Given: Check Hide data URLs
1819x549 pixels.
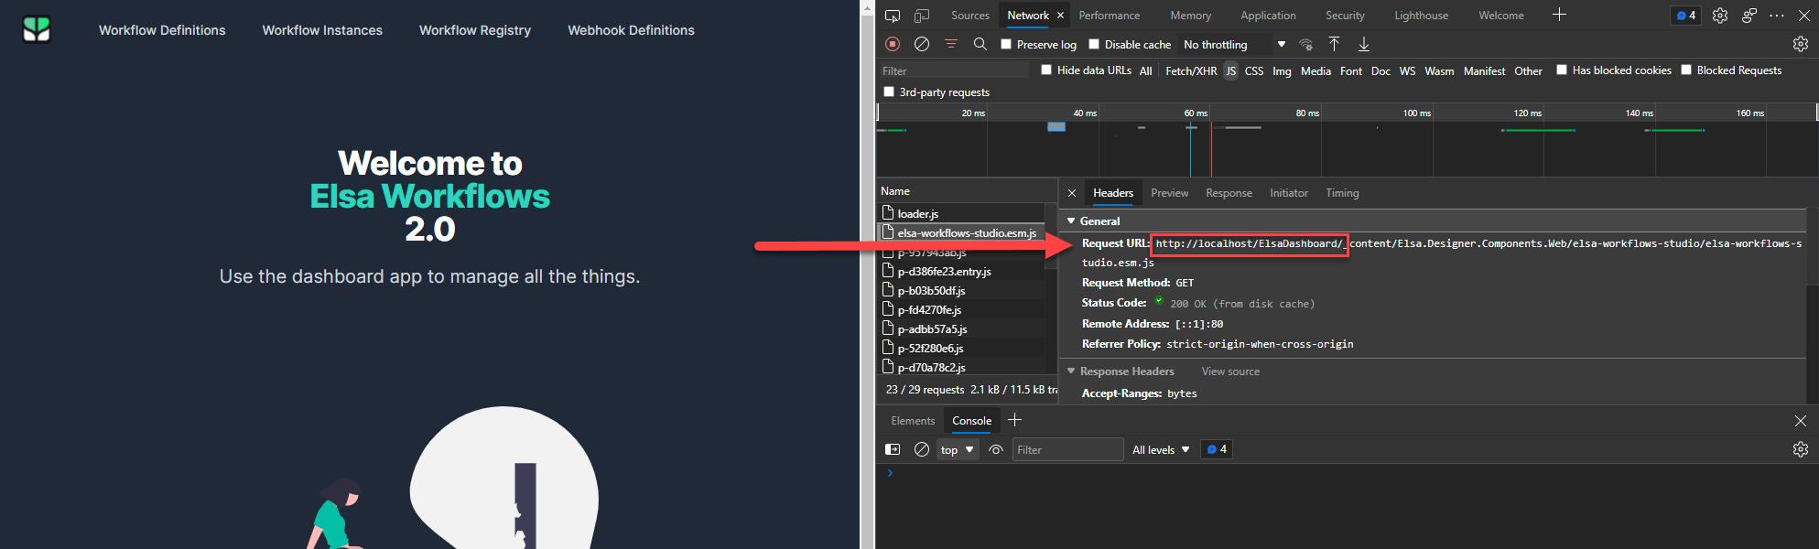Looking at the screenshot, I should [x=1046, y=70].
